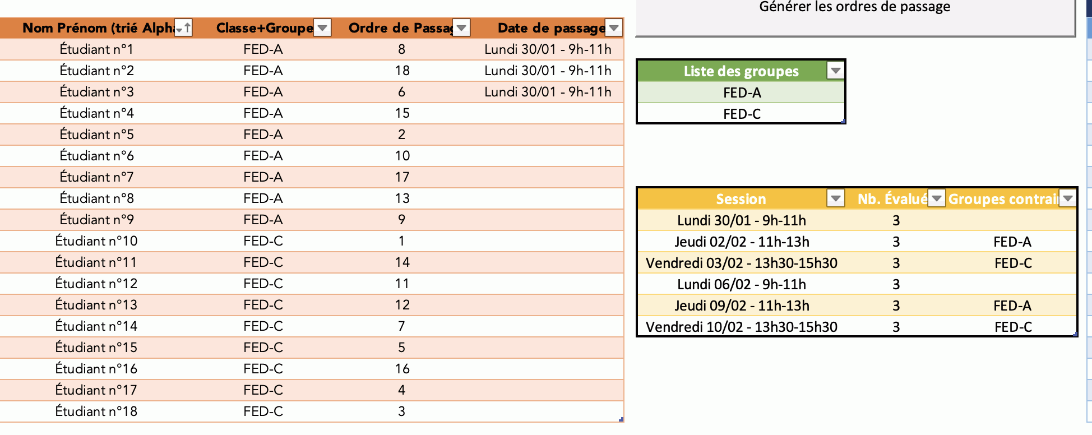
Task: Click the date cell for Étudiant n°2
Action: point(547,71)
